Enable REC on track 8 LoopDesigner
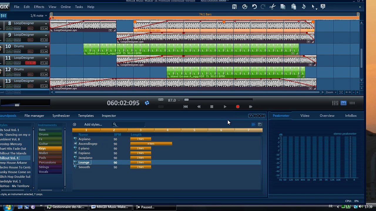The image size is (376, 211). pyautogui.click(x=30, y=28)
